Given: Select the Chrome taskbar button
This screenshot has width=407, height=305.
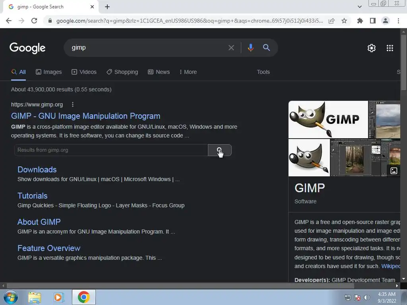Looking at the screenshot, I should pos(83,297).
